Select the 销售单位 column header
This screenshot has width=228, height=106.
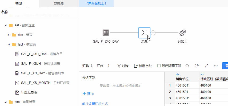click(187, 77)
